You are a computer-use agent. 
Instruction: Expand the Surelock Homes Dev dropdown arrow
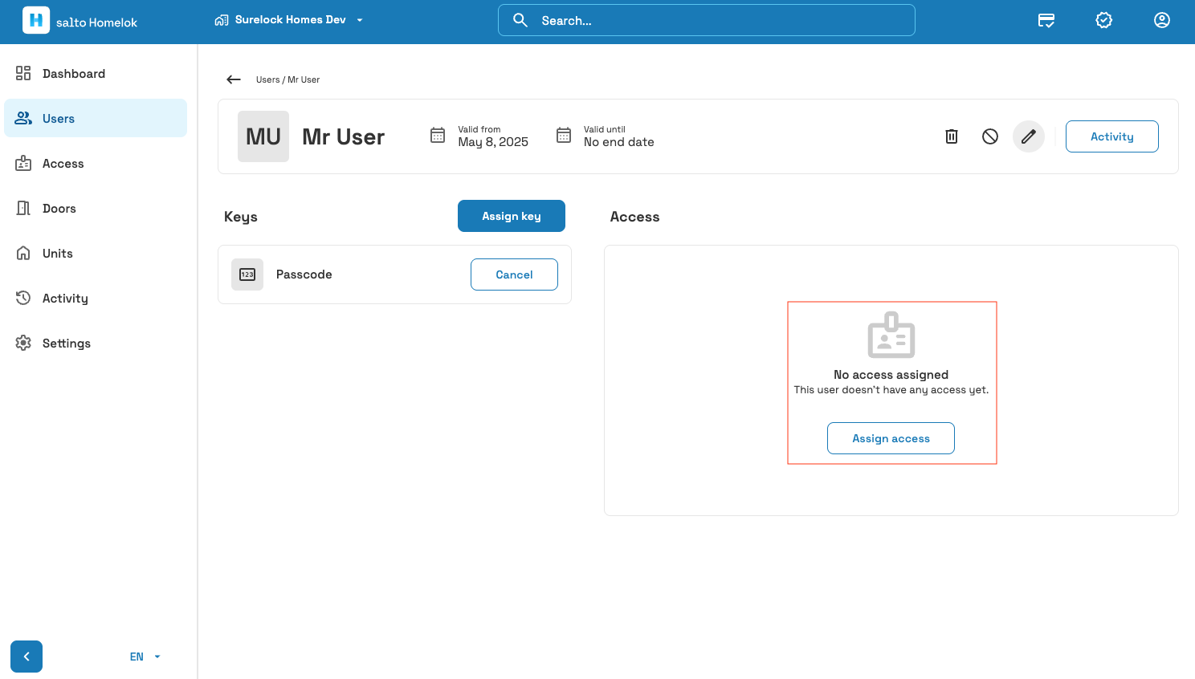[x=360, y=20]
